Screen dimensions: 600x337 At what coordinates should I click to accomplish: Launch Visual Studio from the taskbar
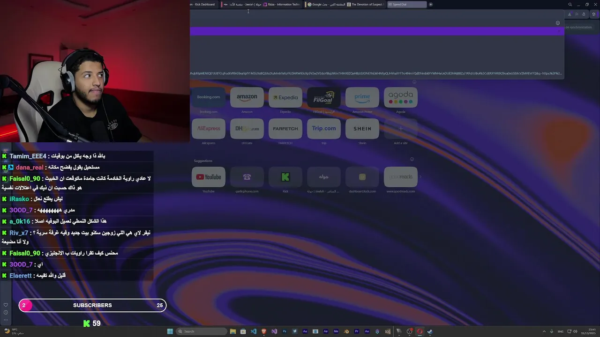coord(274,331)
